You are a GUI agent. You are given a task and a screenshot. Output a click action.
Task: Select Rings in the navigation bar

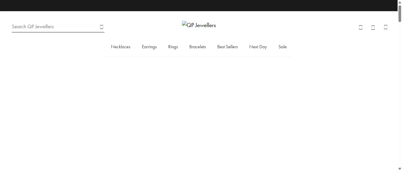click(x=173, y=47)
